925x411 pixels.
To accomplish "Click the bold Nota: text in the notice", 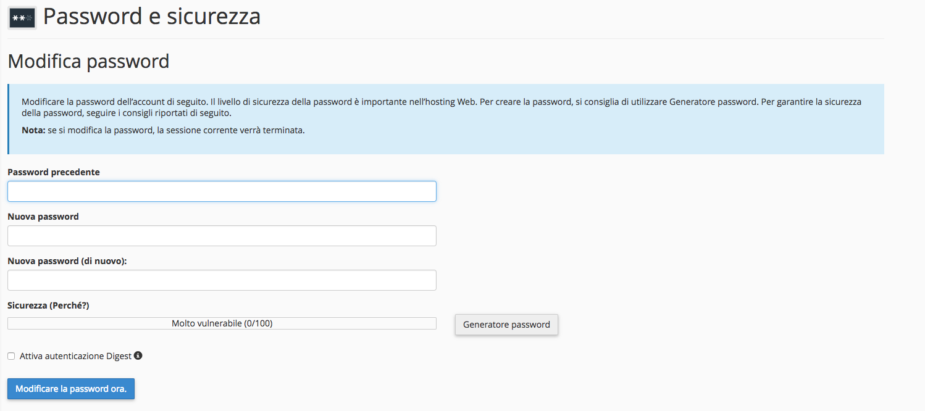I will pyautogui.click(x=33, y=131).
